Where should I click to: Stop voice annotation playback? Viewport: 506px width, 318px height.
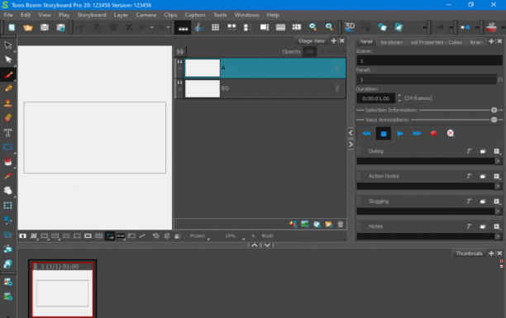pos(384,134)
